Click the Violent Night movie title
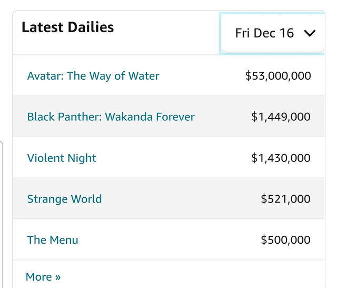The image size is (337, 288). pos(62,158)
